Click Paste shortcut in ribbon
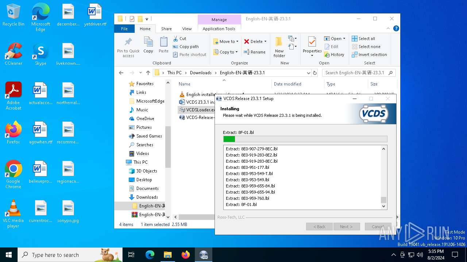 (x=189, y=55)
